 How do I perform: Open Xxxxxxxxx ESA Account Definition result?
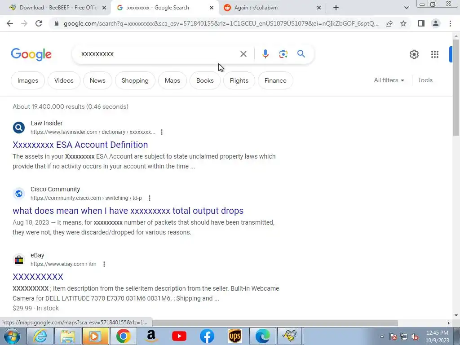pyautogui.click(x=80, y=145)
